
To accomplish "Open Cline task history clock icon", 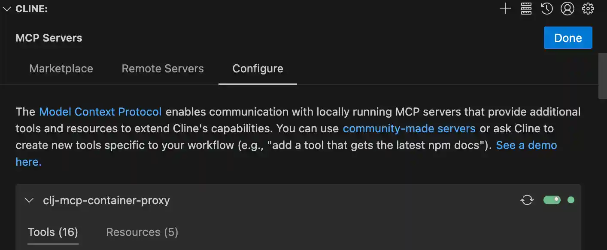I will coord(546,9).
